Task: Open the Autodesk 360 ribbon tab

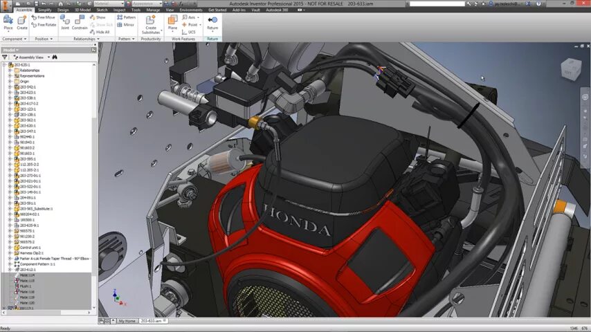Action: click(x=277, y=10)
